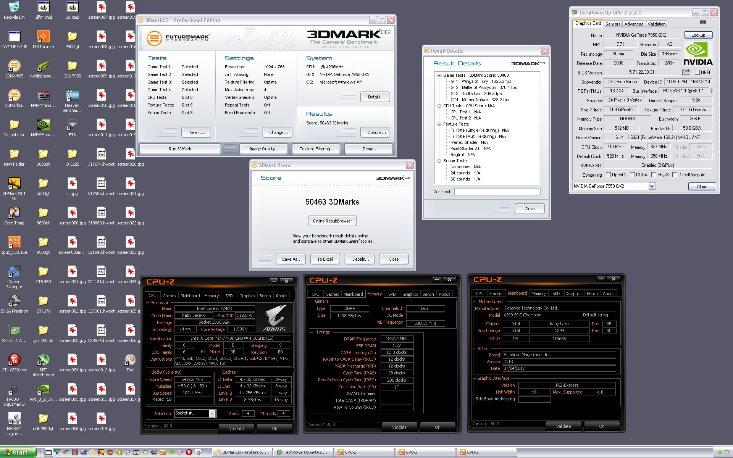Toggle OpenCL checkbox in GPU-Z
The image size is (733, 458).
(608, 175)
